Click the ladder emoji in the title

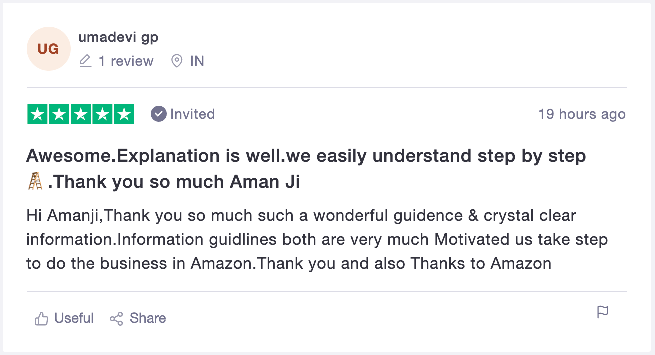(35, 182)
